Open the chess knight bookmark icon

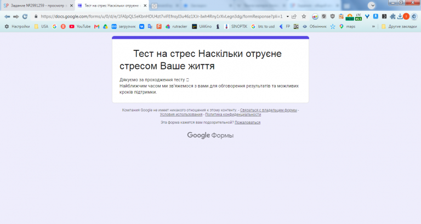[x=218, y=26]
